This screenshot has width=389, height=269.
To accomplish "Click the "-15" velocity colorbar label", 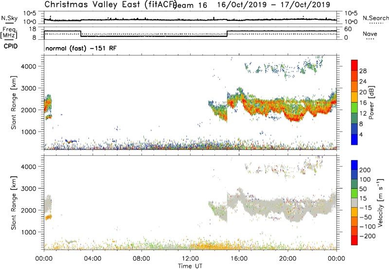I will click(x=365, y=208).
